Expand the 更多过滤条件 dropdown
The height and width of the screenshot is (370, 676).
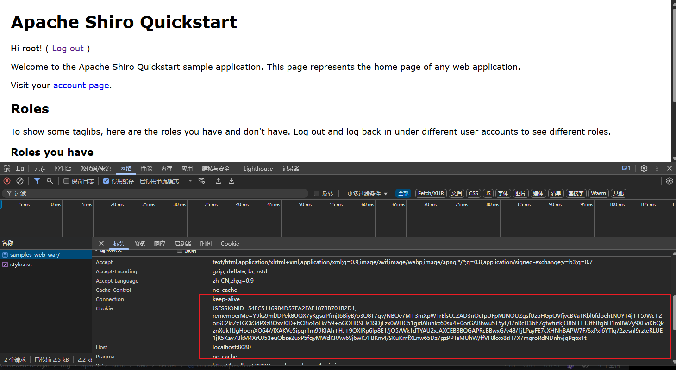click(367, 193)
